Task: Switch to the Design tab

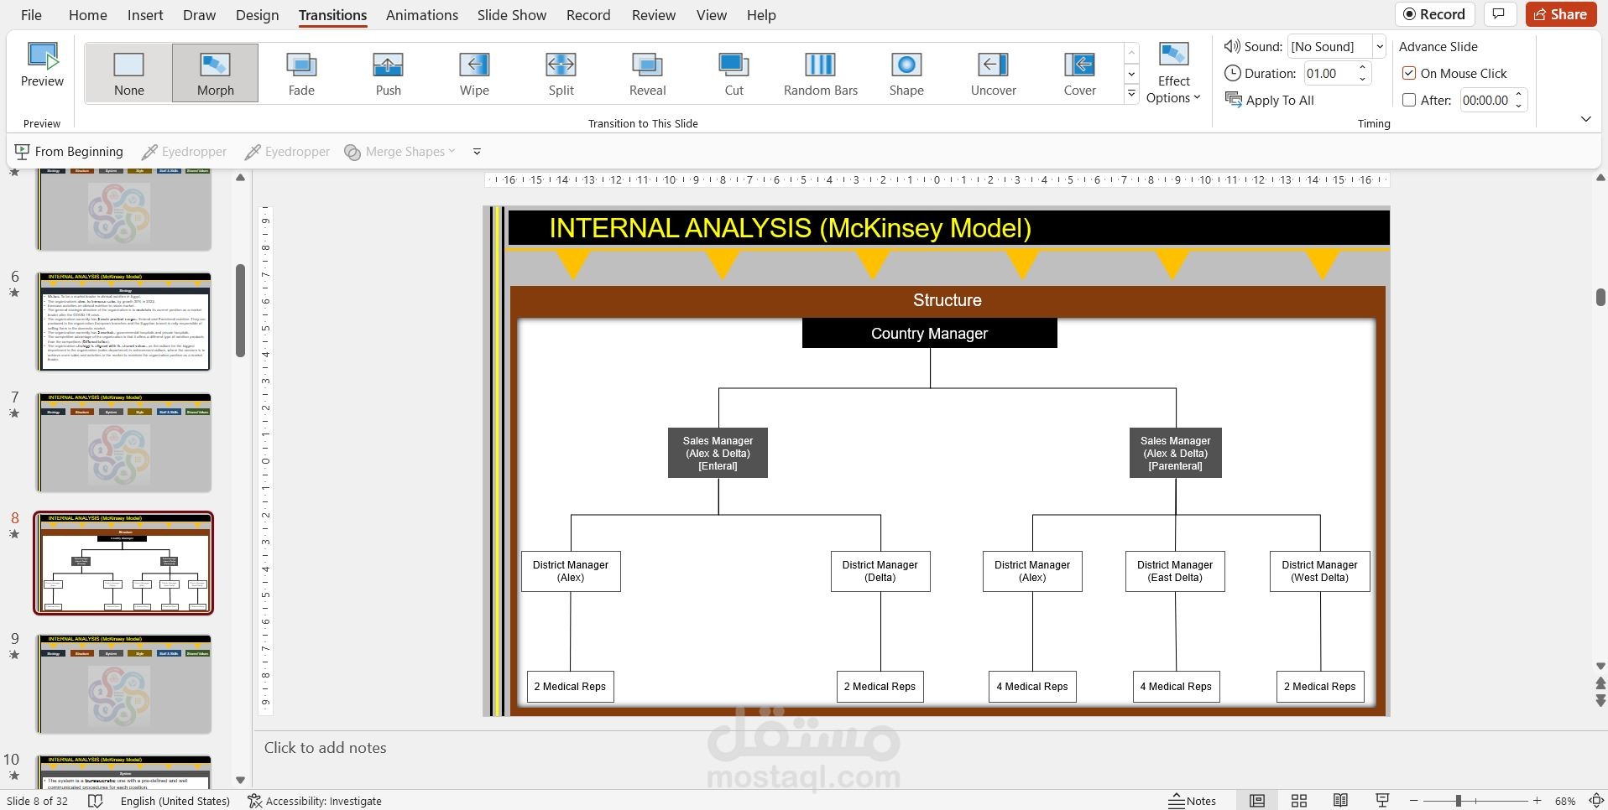Action: [257, 15]
